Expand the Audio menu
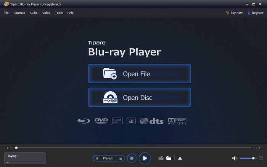The width and height of the screenshot is (267, 167). (34, 13)
